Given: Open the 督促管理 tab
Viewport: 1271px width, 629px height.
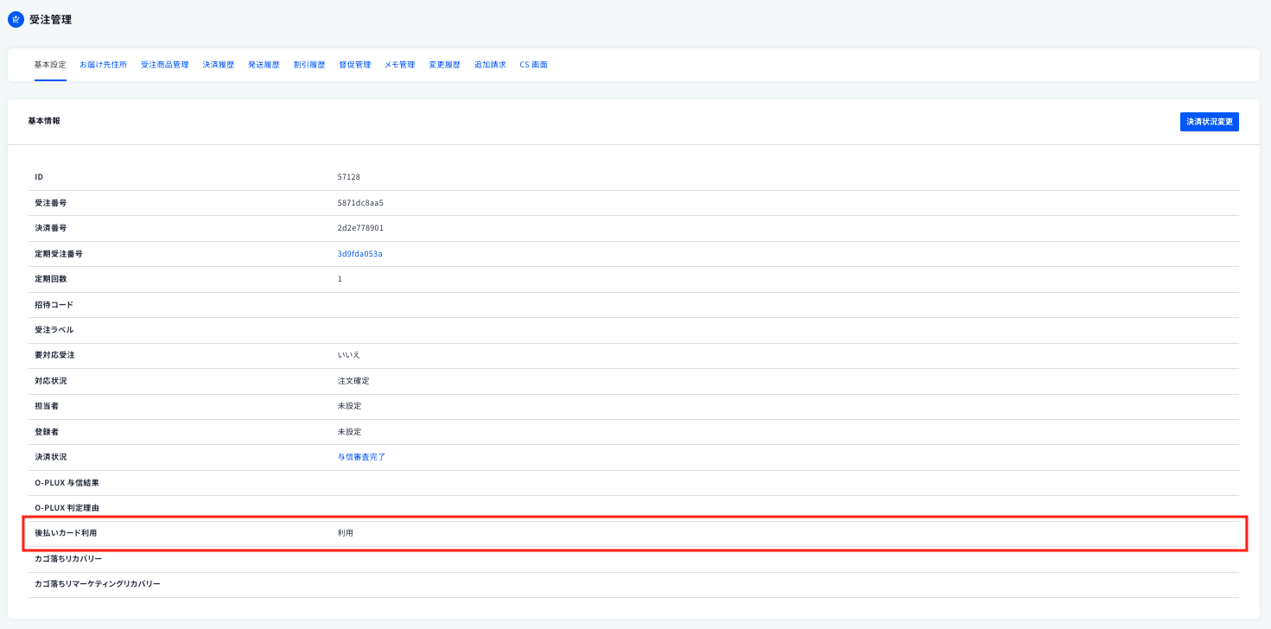Looking at the screenshot, I should (355, 65).
